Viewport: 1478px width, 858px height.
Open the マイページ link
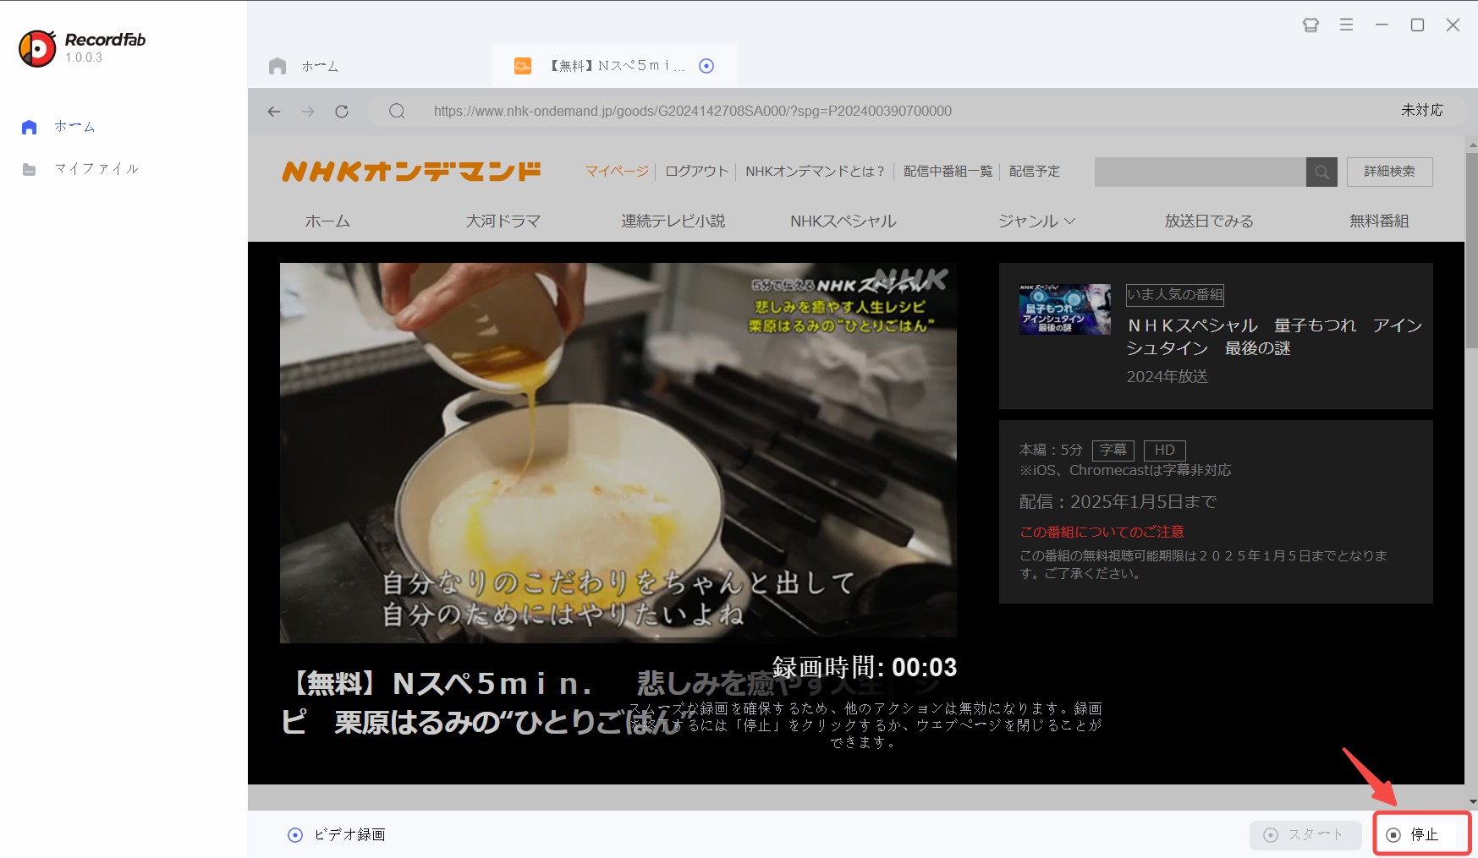tap(617, 172)
